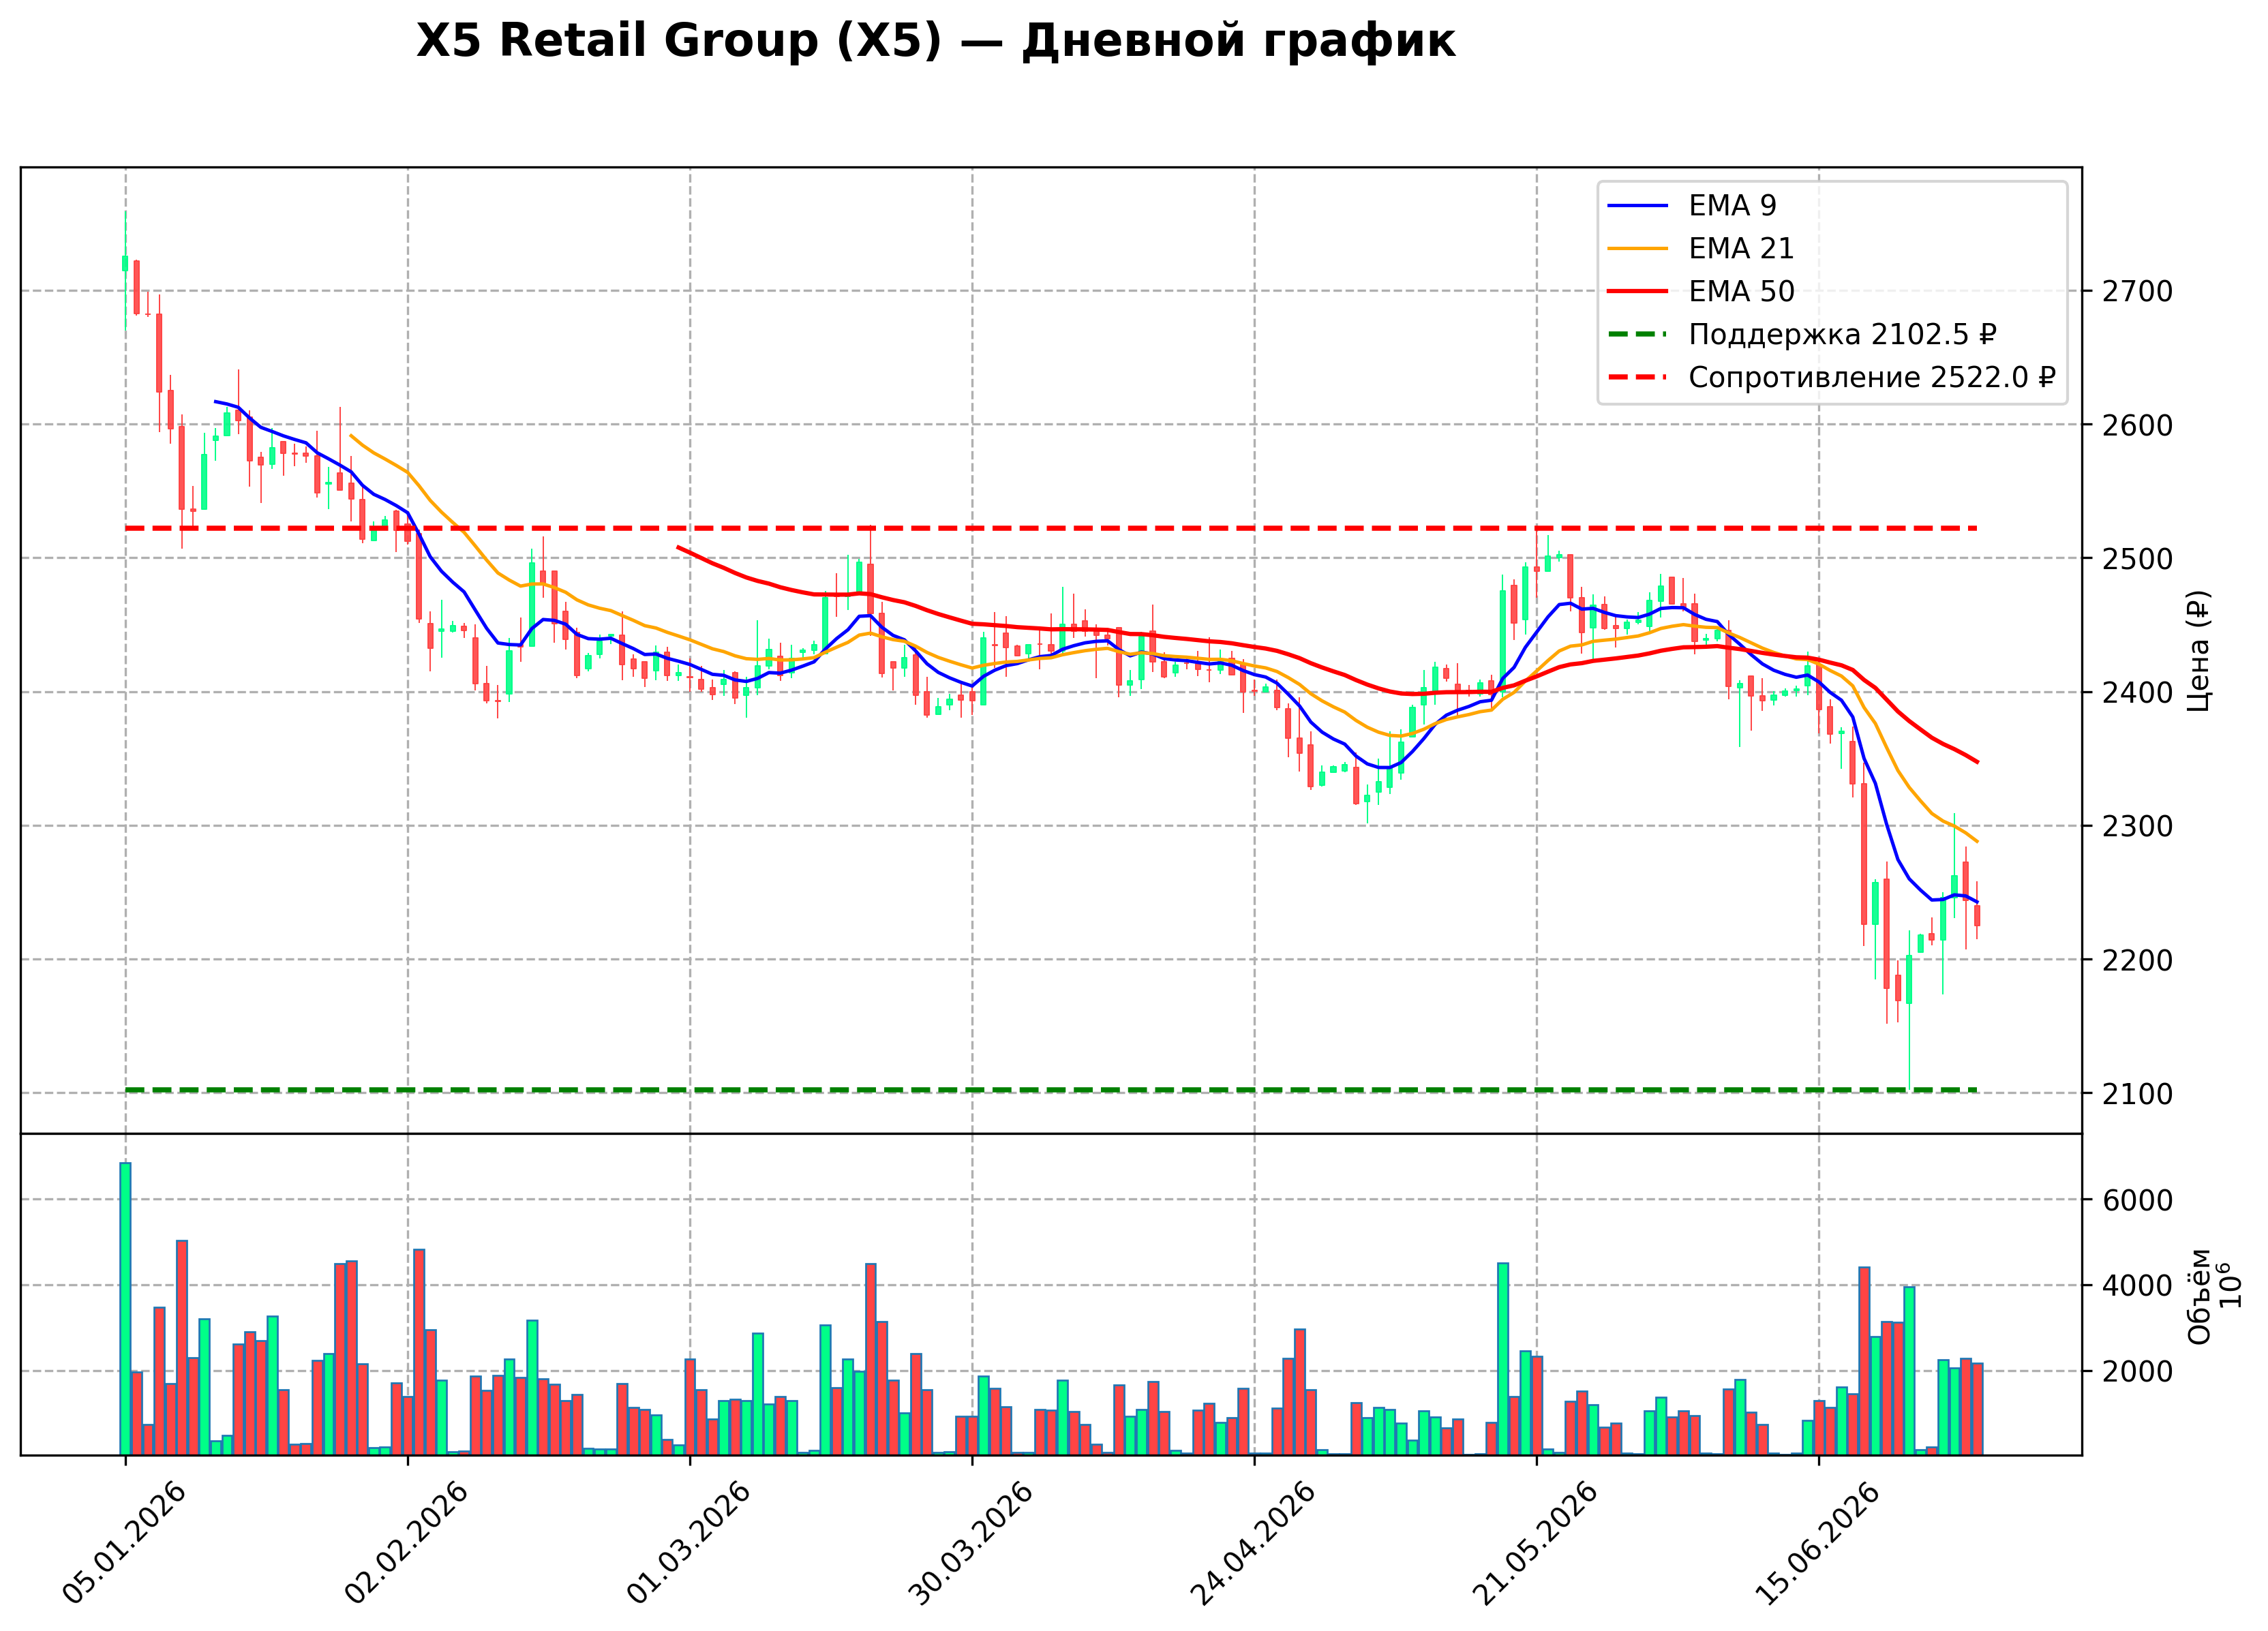Click the 01.03.2026 date label

(689, 1543)
